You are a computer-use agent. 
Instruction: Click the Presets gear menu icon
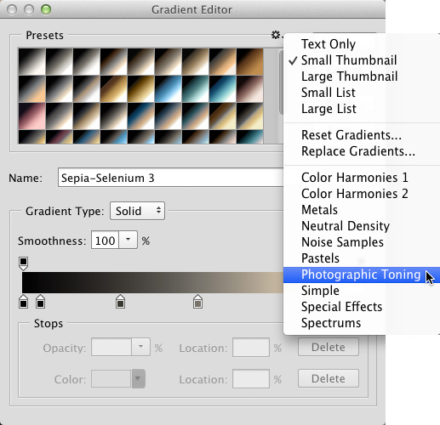[276, 35]
